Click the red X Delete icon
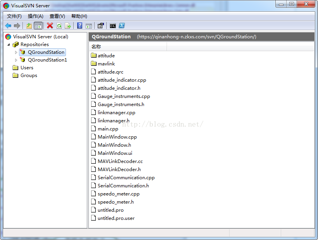The width and height of the screenshot is (318, 240). pyautogui.click(x=50, y=26)
